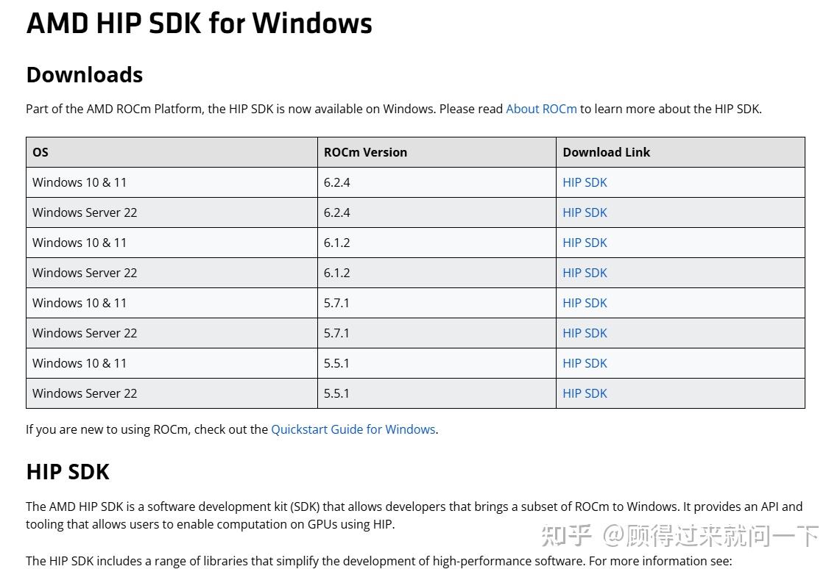840x569 pixels.
Task: Open Quickstart Guide for Windows link
Action: (x=353, y=429)
